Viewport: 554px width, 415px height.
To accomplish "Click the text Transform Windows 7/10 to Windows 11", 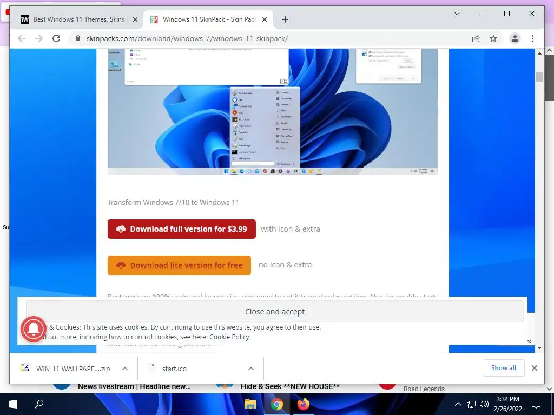I will click(173, 202).
